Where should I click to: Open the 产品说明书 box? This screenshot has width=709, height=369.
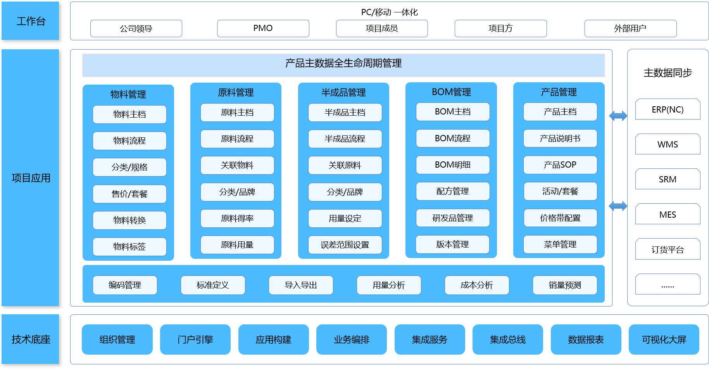tap(560, 139)
